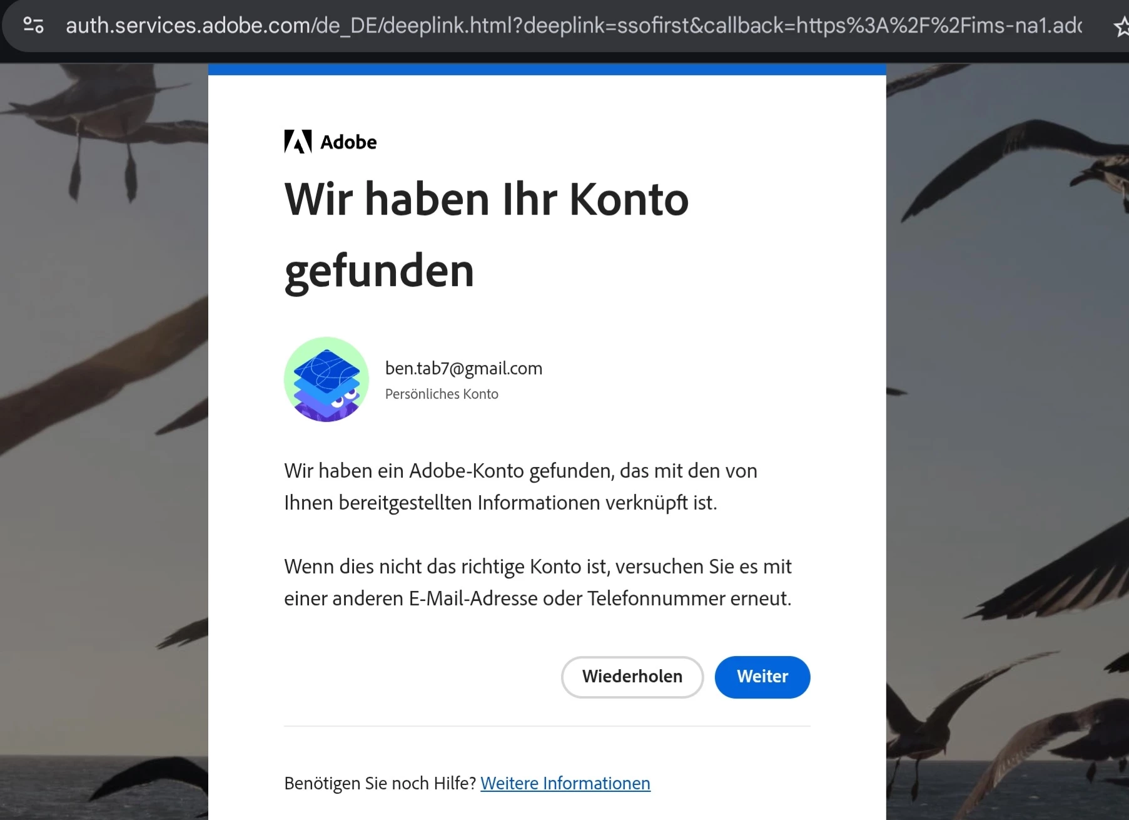
Task: Click the ben.tab7@gmail.com email address
Action: [x=463, y=368]
